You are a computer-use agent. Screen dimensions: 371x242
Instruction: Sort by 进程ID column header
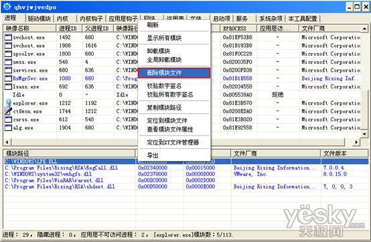coord(69,28)
